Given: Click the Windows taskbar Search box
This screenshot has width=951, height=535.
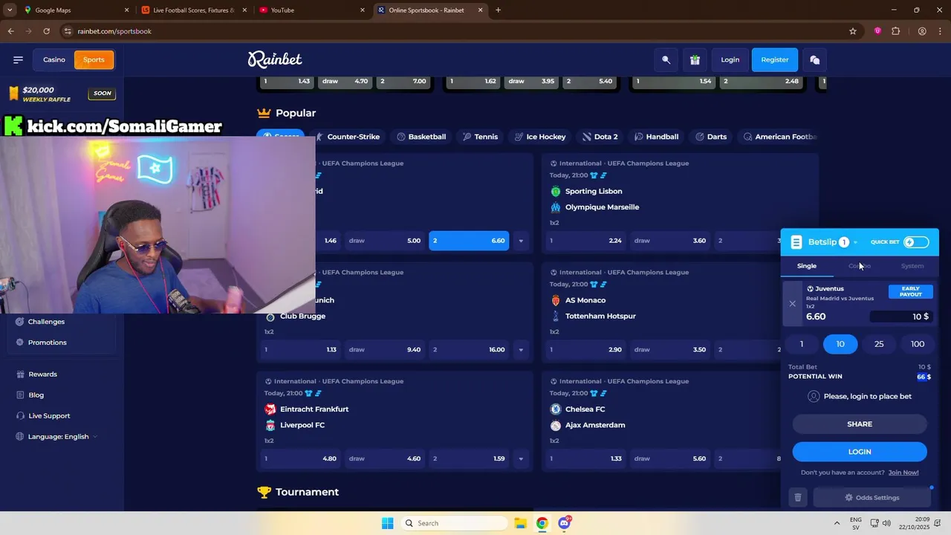Looking at the screenshot, I should click(x=455, y=523).
